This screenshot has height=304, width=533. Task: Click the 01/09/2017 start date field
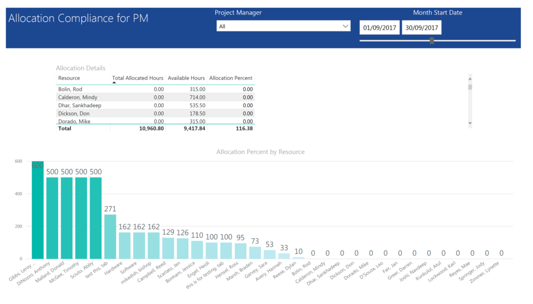379,27
